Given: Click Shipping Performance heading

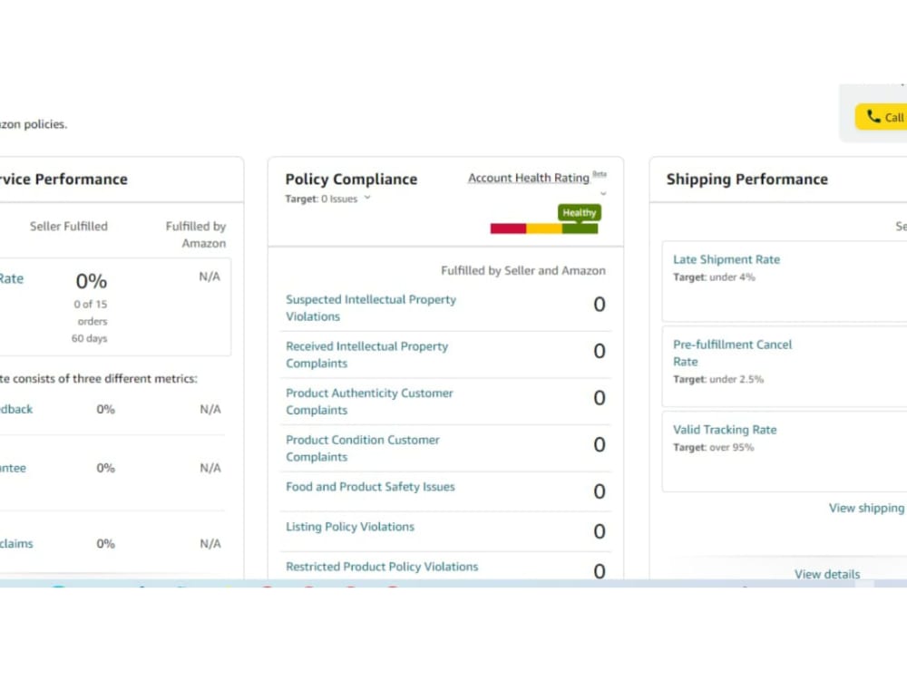Looking at the screenshot, I should click(x=746, y=180).
